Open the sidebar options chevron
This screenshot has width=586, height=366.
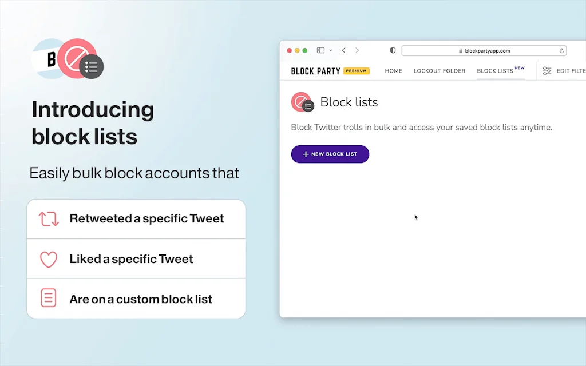pos(330,50)
